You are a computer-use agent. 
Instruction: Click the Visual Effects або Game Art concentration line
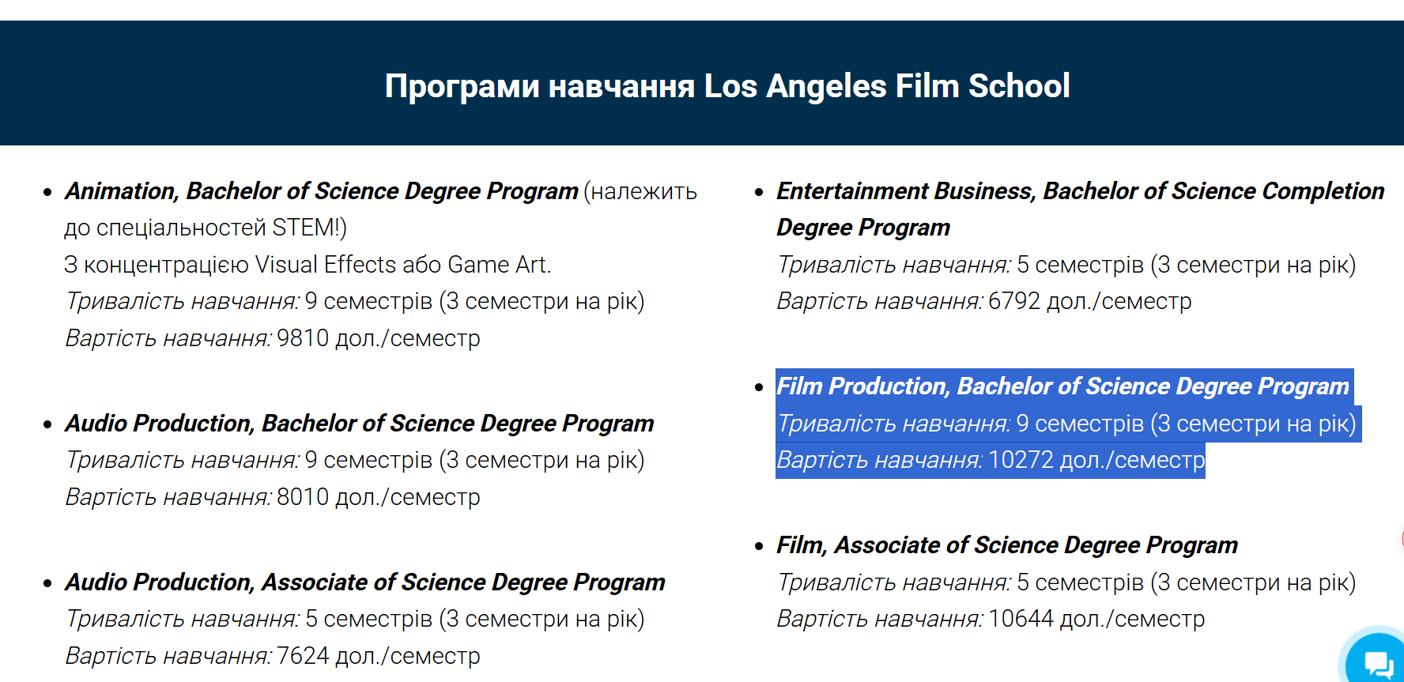click(308, 265)
